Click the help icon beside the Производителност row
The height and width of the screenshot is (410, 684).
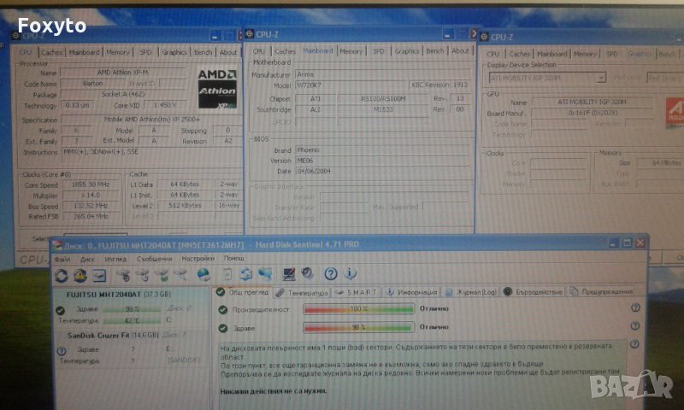[x=635, y=308]
